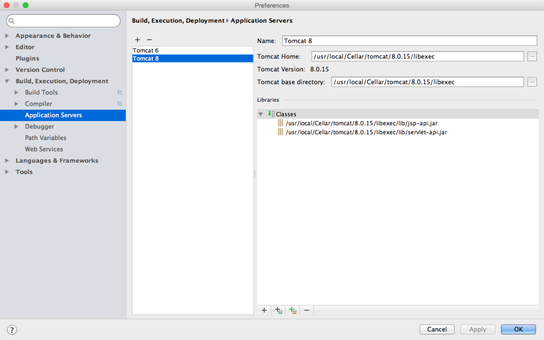Expand the Tools section
This screenshot has height=340, width=544.
tap(7, 172)
